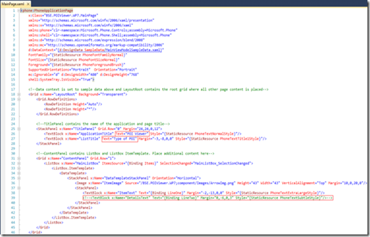Image resolution: width=370 pixels, height=237 pixels.
Task: Click the closing Grid.RowDefinitions tag
Action: coord(57,114)
